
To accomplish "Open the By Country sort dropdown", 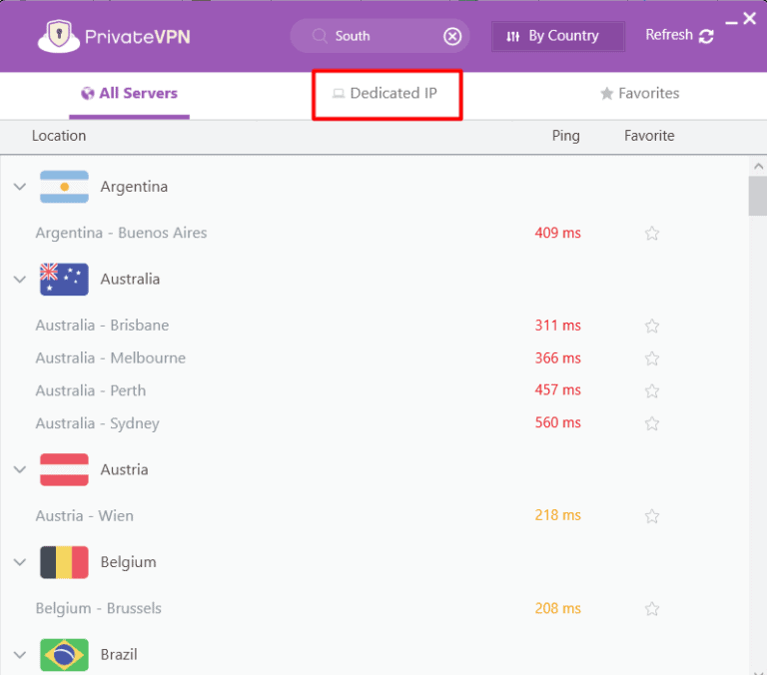I will tap(557, 36).
